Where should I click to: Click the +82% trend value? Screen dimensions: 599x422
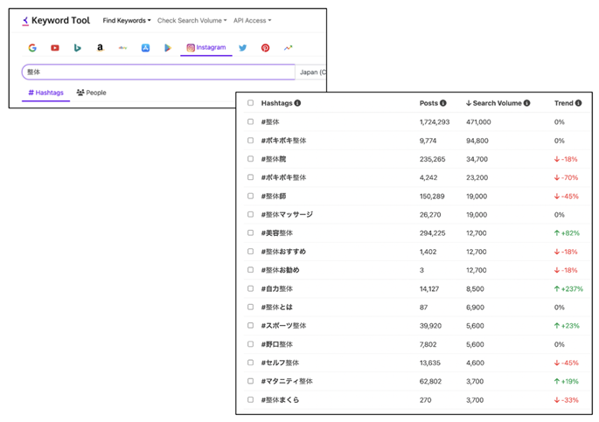(567, 233)
